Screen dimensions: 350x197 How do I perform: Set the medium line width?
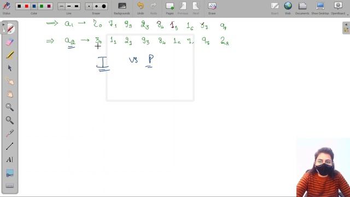[x=69, y=6]
